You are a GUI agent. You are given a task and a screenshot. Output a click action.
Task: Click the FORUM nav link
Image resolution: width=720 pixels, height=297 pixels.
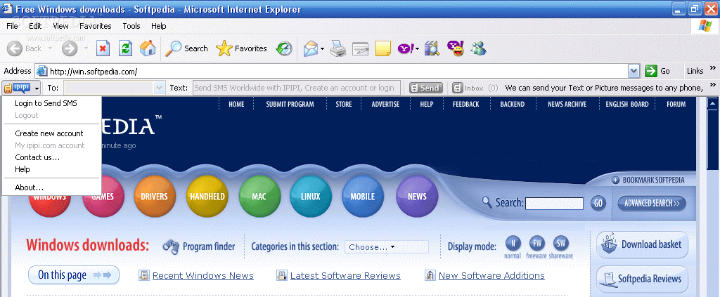[x=676, y=104]
